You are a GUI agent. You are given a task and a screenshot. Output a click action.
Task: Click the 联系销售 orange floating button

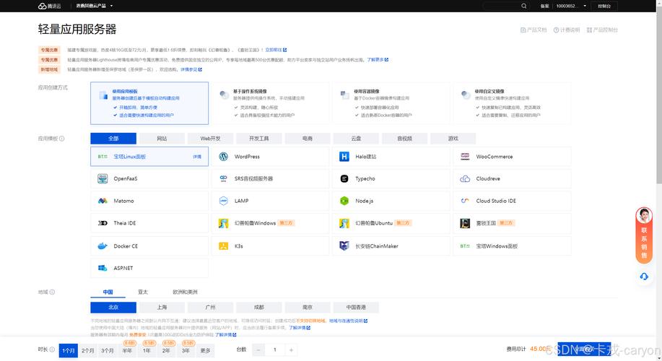tap(644, 235)
